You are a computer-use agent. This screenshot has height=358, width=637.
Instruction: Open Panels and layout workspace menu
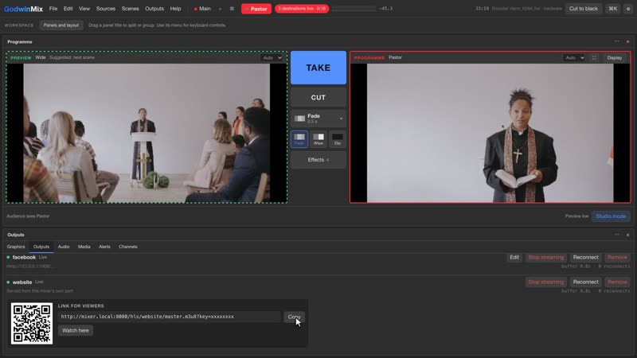tap(61, 25)
